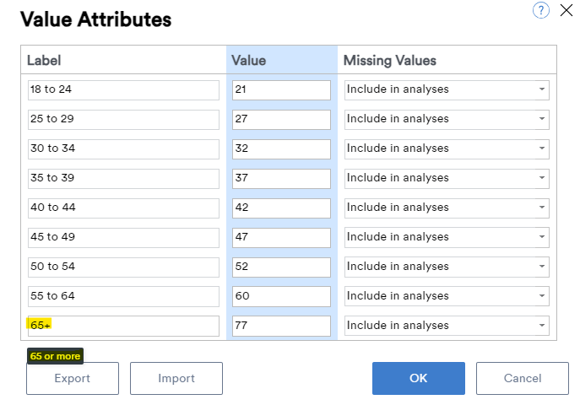Import value attributes
The image size is (580, 405).
pyautogui.click(x=176, y=378)
